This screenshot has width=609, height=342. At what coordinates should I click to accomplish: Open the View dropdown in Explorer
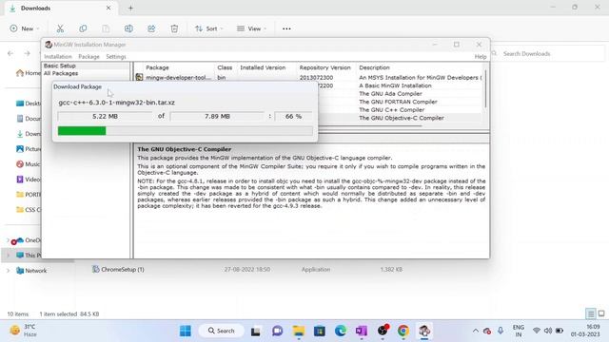click(251, 28)
